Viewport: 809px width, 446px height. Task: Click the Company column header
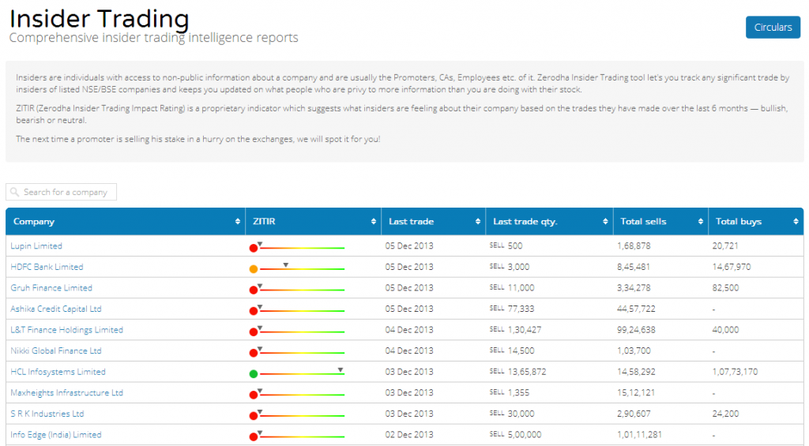(126, 221)
